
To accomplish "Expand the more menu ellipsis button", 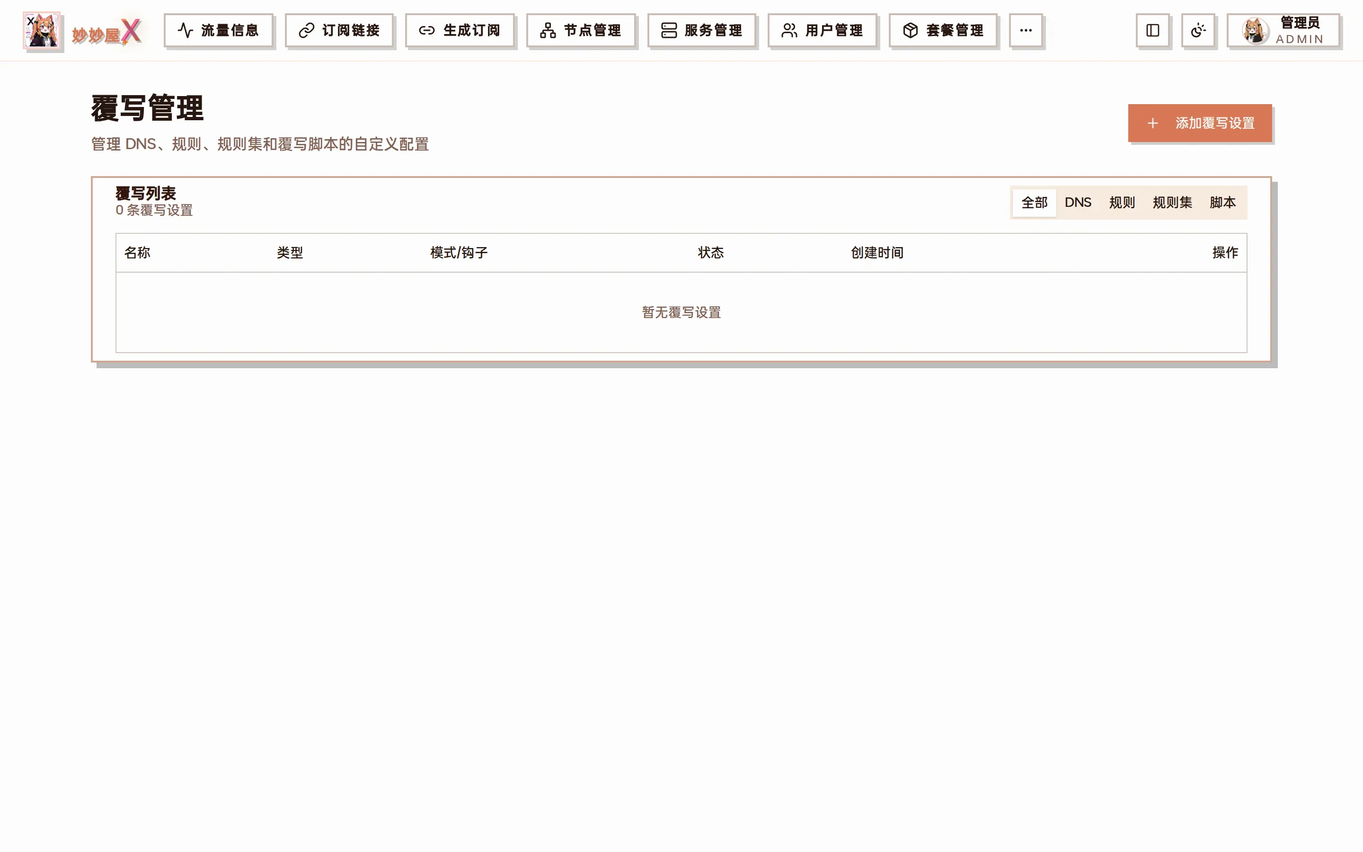I will 1026,30.
